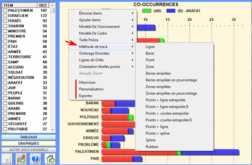Click the CO-OCCURRENCES chart title
This screenshot has height=165, width=252.
tap(156, 4)
